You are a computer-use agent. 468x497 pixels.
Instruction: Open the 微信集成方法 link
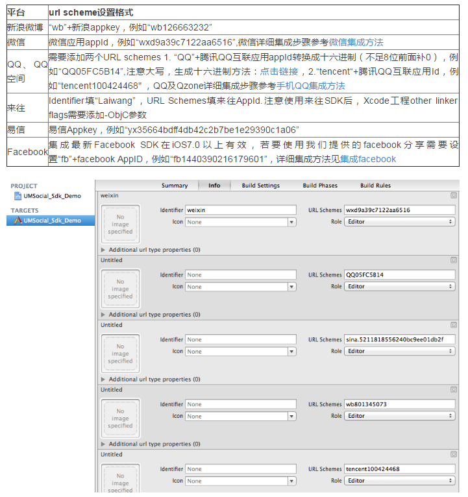tap(356, 42)
